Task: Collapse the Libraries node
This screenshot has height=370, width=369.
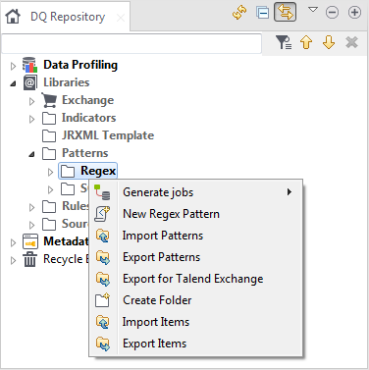Action: pyautogui.click(x=13, y=83)
